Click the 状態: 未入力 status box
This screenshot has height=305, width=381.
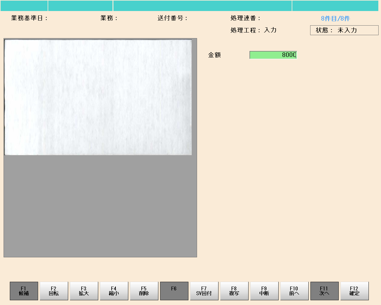(344, 30)
